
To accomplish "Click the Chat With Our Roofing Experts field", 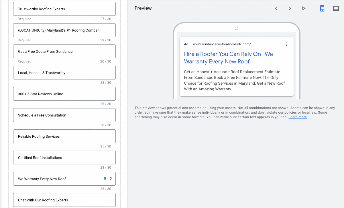I will (x=64, y=200).
